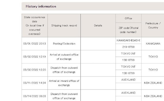This screenshot has width=164, height=101.
Task: Select the Office header cell
Action: (x=128, y=18)
